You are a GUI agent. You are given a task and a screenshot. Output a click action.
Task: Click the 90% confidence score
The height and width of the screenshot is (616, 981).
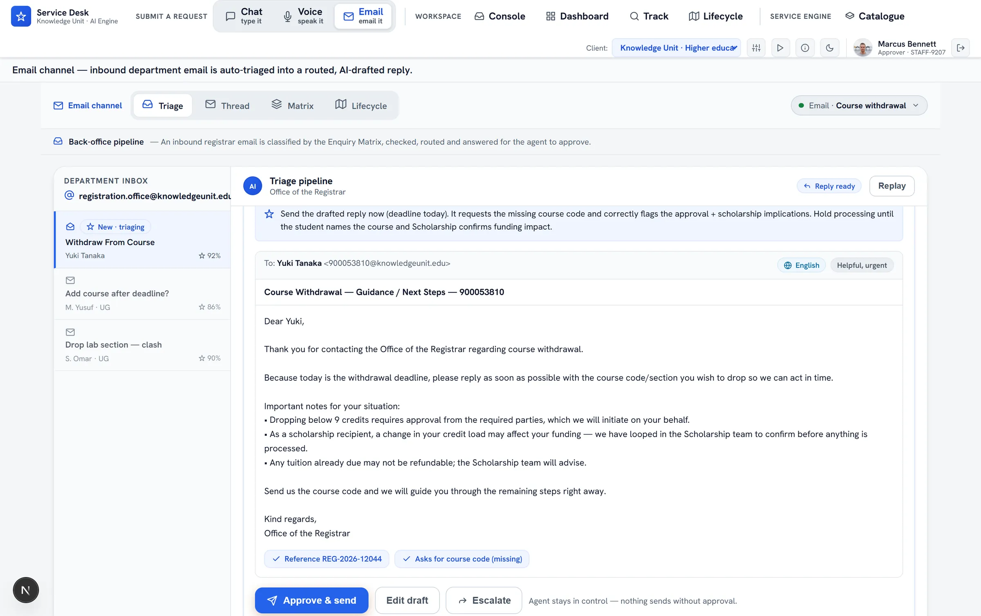coord(210,358)
